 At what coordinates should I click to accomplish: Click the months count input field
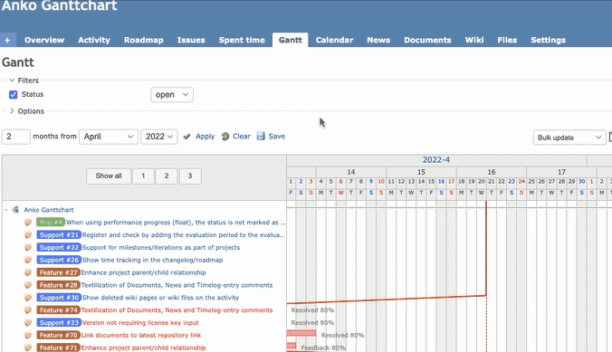(16, 137)
